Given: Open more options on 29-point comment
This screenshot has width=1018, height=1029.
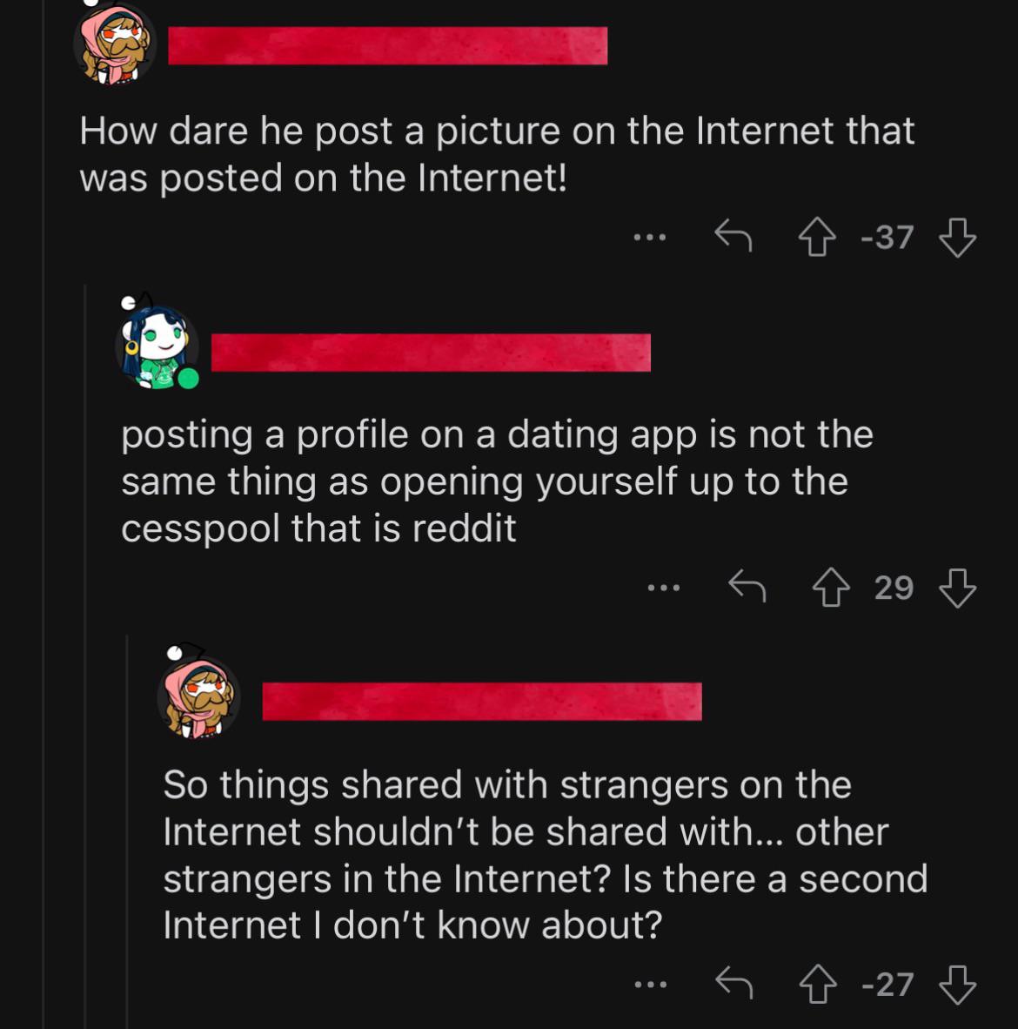Looking at the screenshot, I should [x=663, y=588].
